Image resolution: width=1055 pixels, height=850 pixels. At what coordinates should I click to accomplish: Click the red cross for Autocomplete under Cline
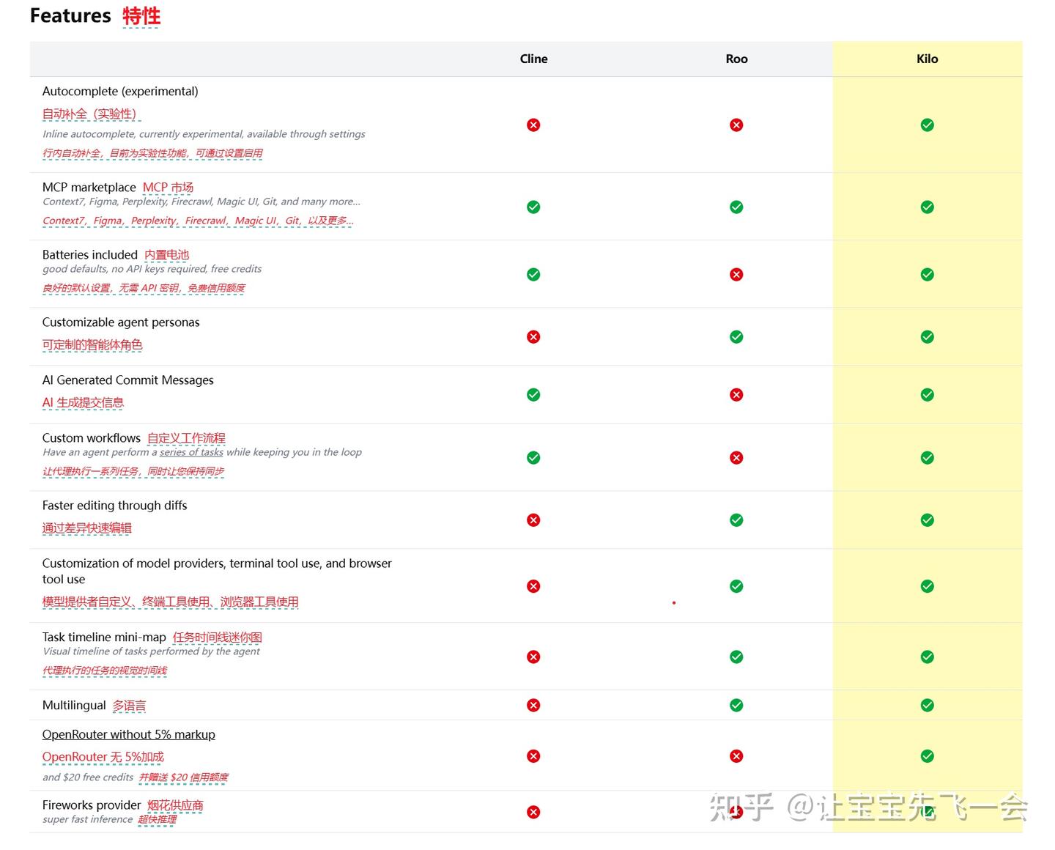click(x=533, y=125)
